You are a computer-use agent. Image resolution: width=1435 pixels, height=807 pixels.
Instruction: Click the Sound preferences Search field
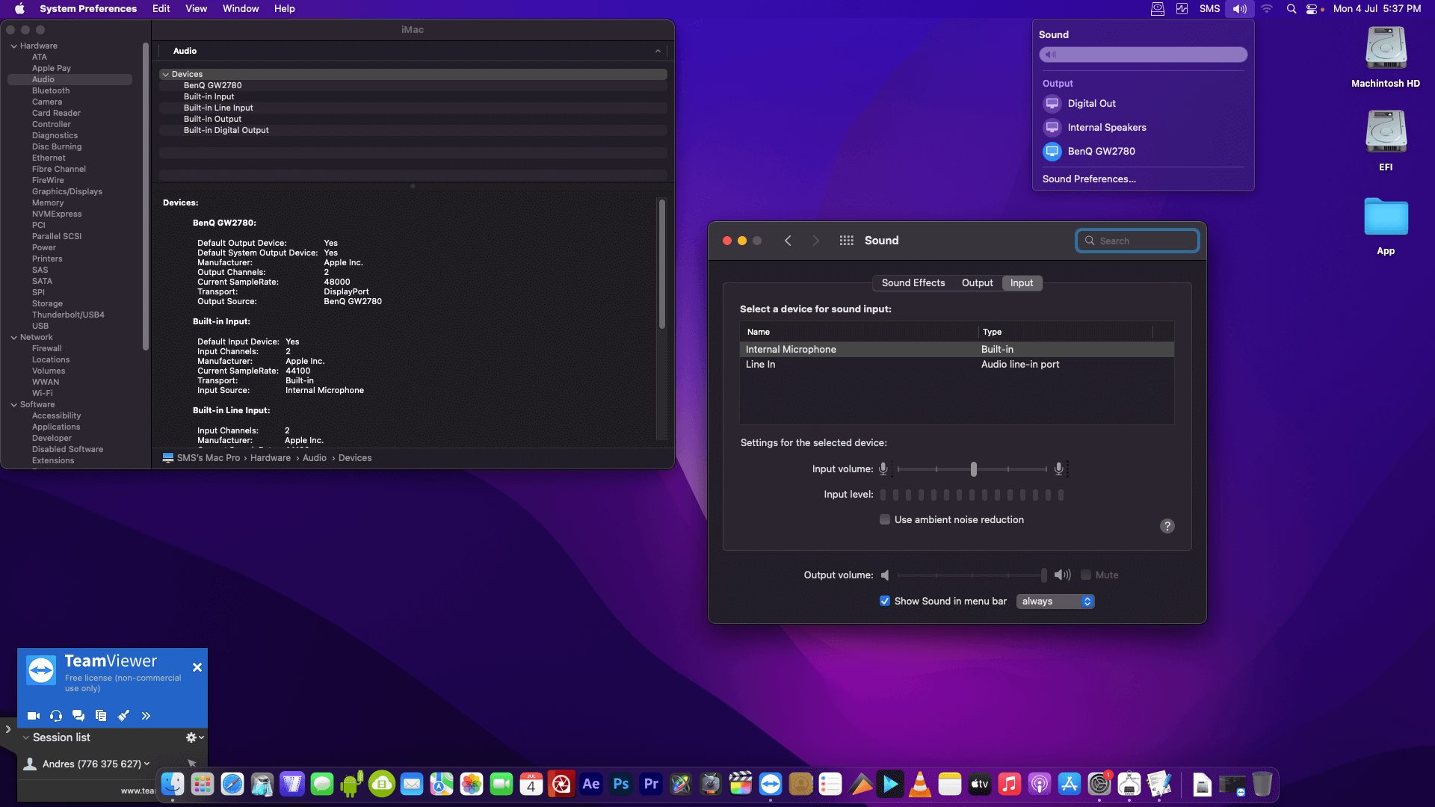click(1138, 241)
